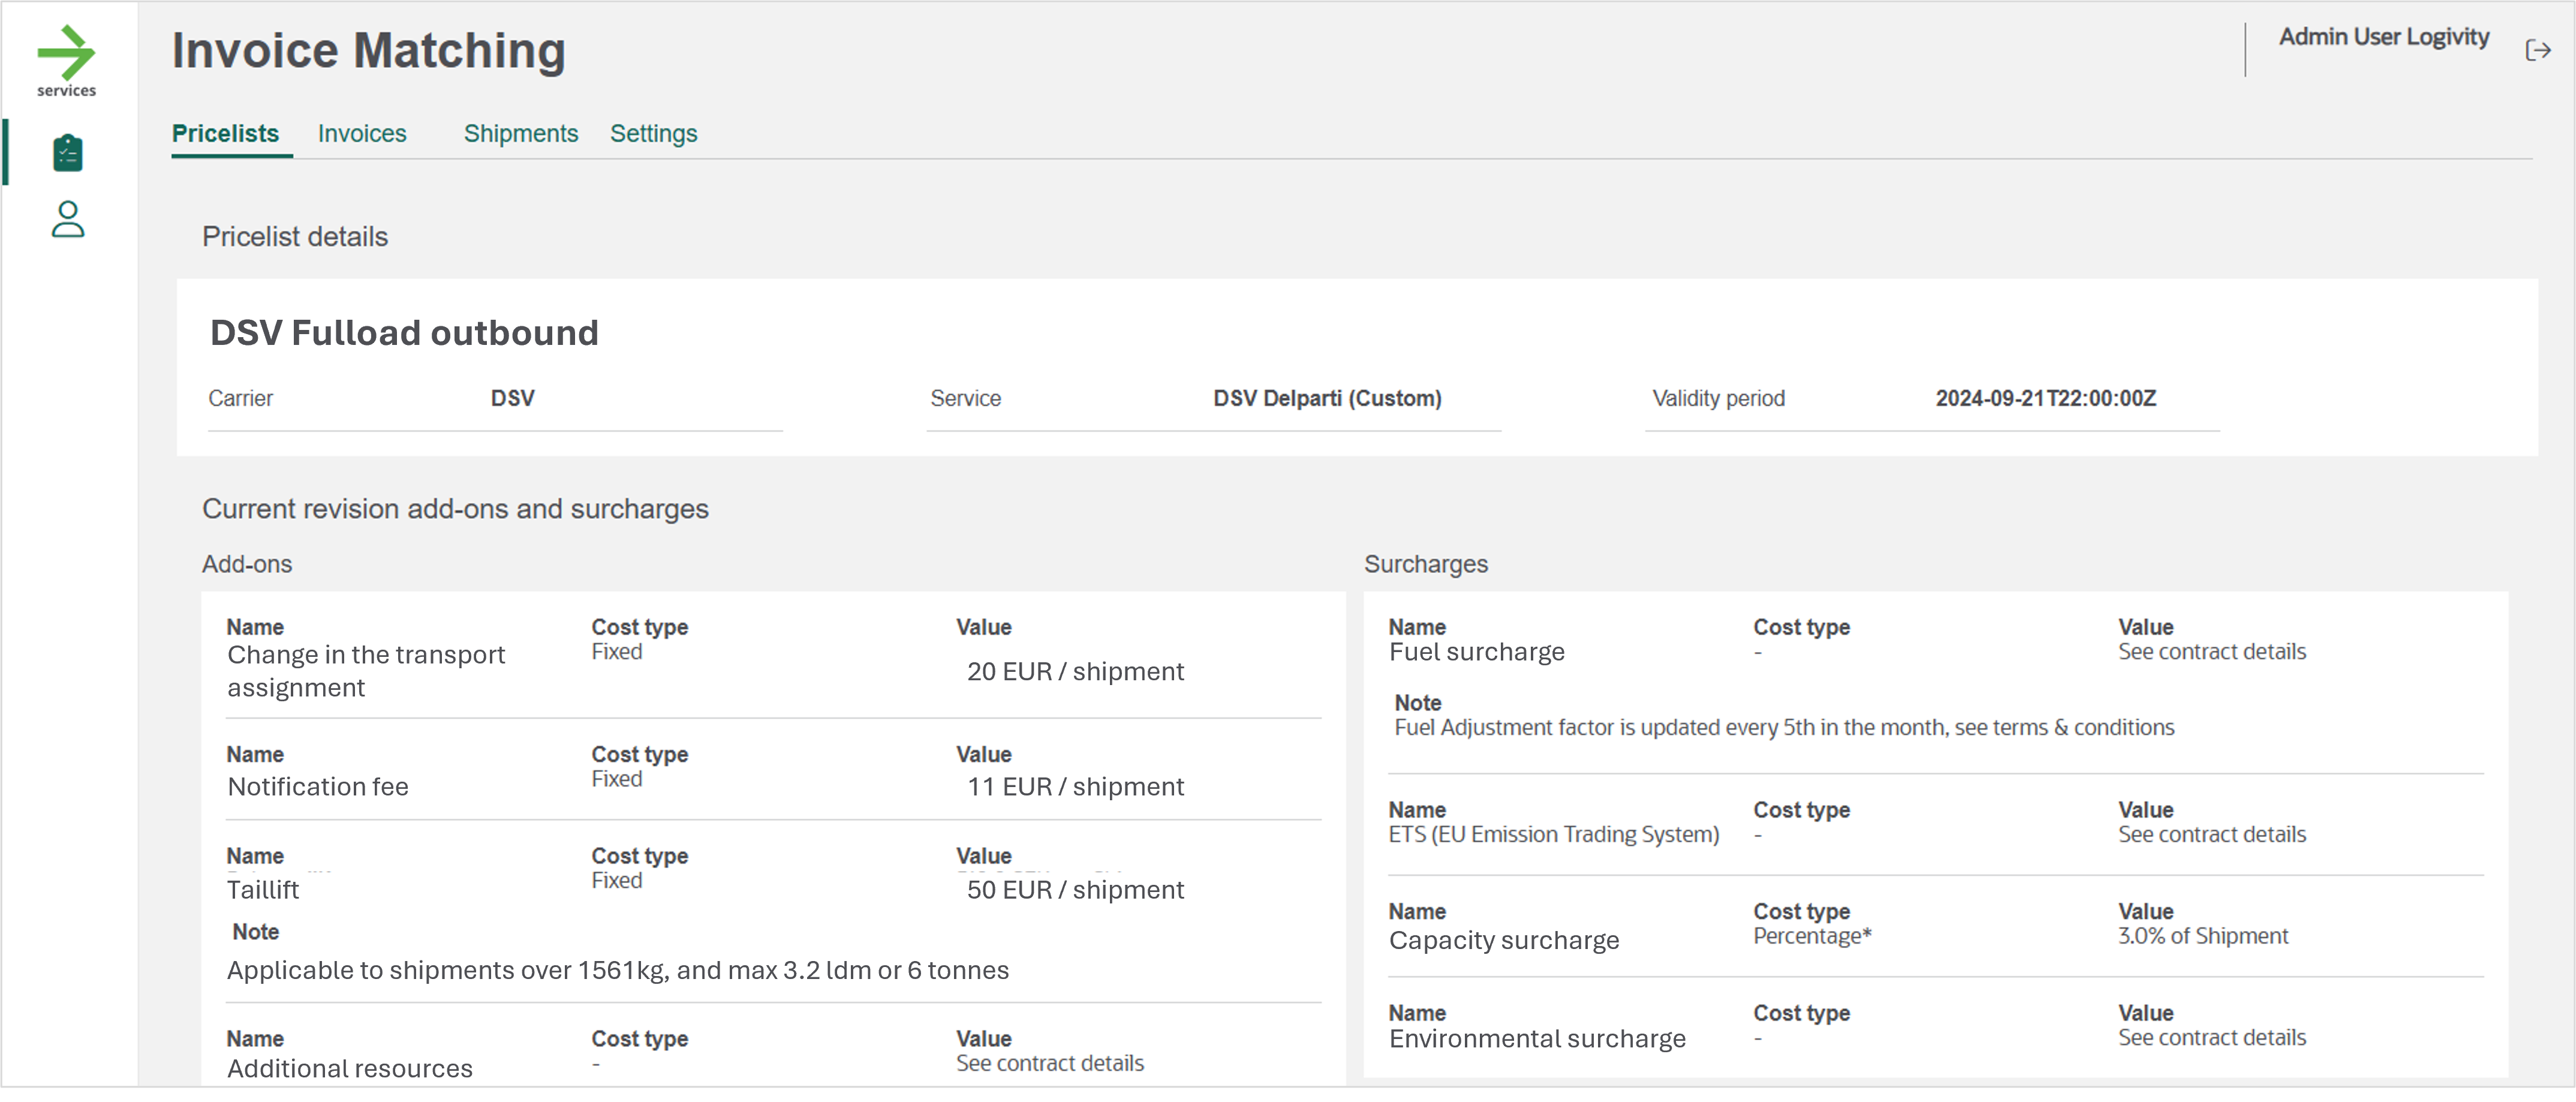Click See contract details for Environmental surcharge
Viewport: 2576px width, 1102px height.
pyautogui.click(x=2212, y=1037)
